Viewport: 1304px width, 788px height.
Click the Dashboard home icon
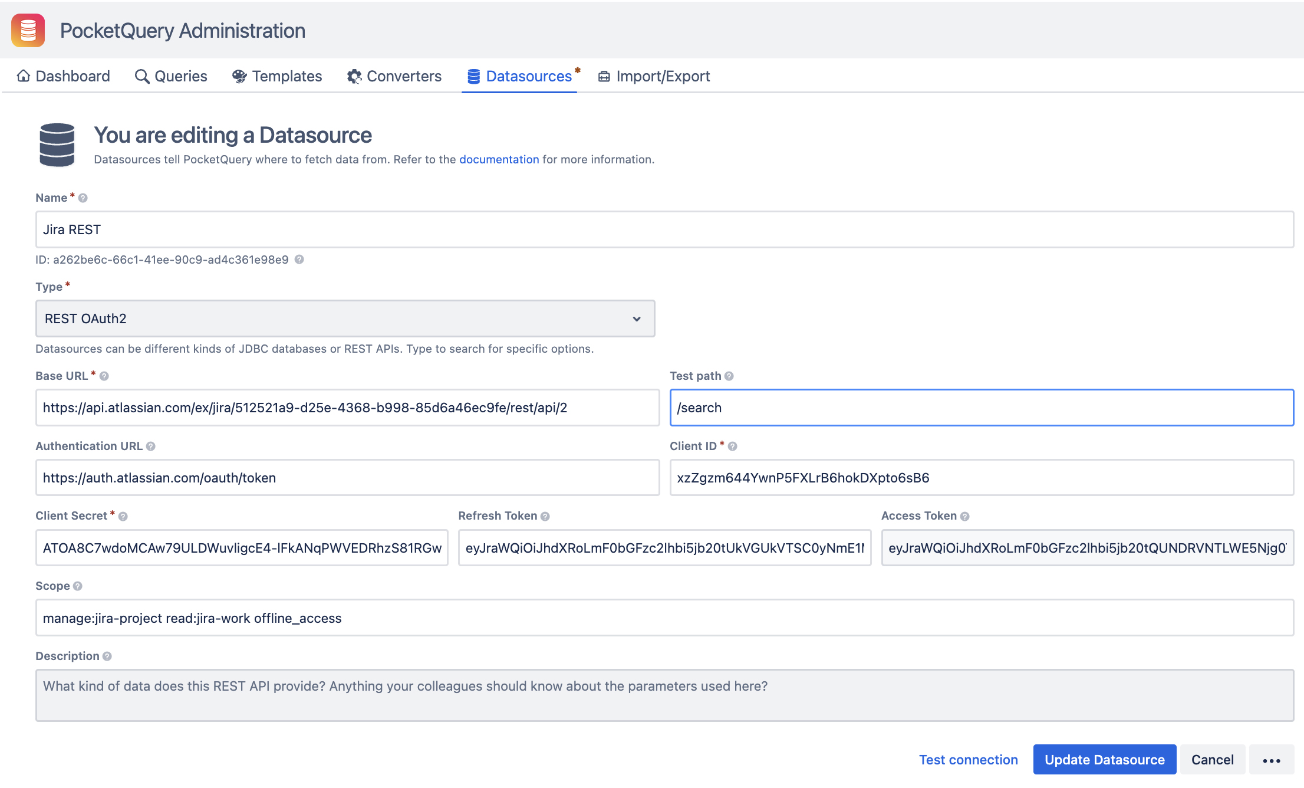click(22, 76)
